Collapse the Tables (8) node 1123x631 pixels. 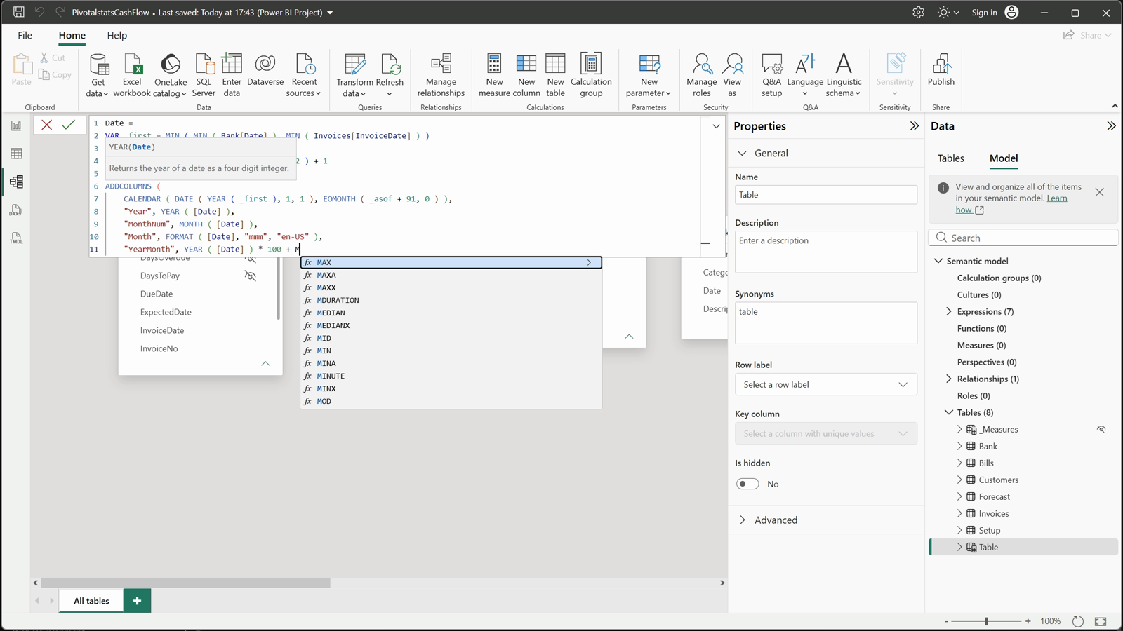click(x=949, y=412)
